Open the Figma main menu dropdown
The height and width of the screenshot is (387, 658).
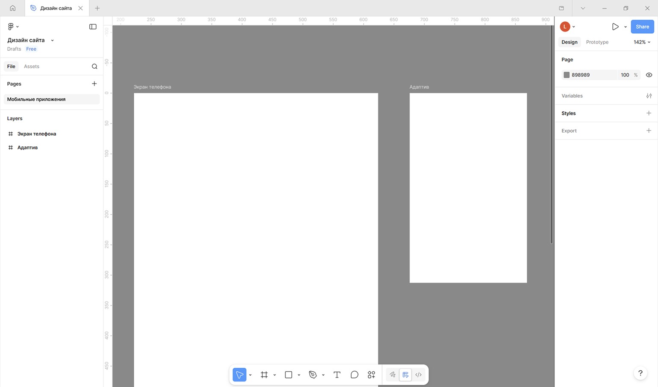(x=13, y=26)
